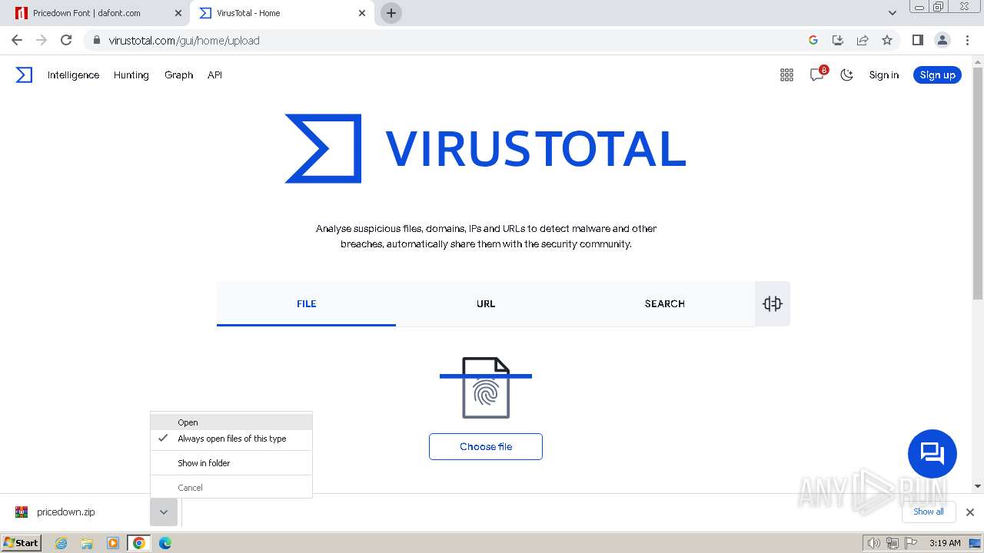
Task: Click the VirusTotal sigma logo in navbar
Action: [x=24, y=75]
